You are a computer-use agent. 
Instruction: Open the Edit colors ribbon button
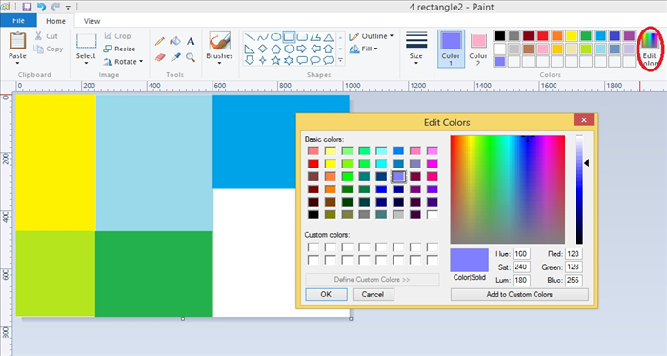[650, 49]
